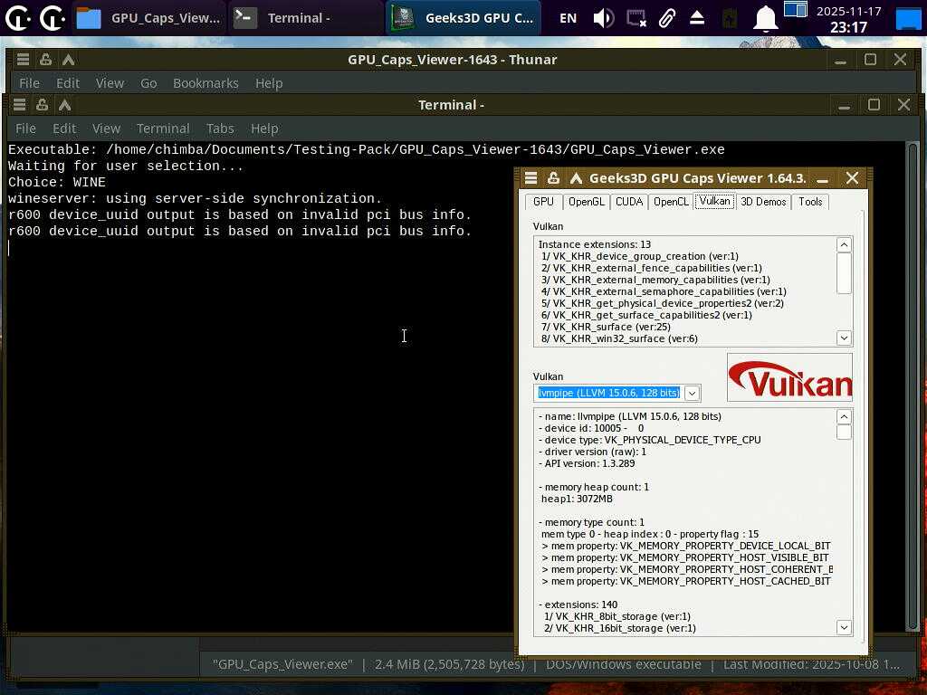Open the GPU tab in GPU Caps Viewer
Image resolution: width=927 pixels, height=695 pixels.
(543, 202)
